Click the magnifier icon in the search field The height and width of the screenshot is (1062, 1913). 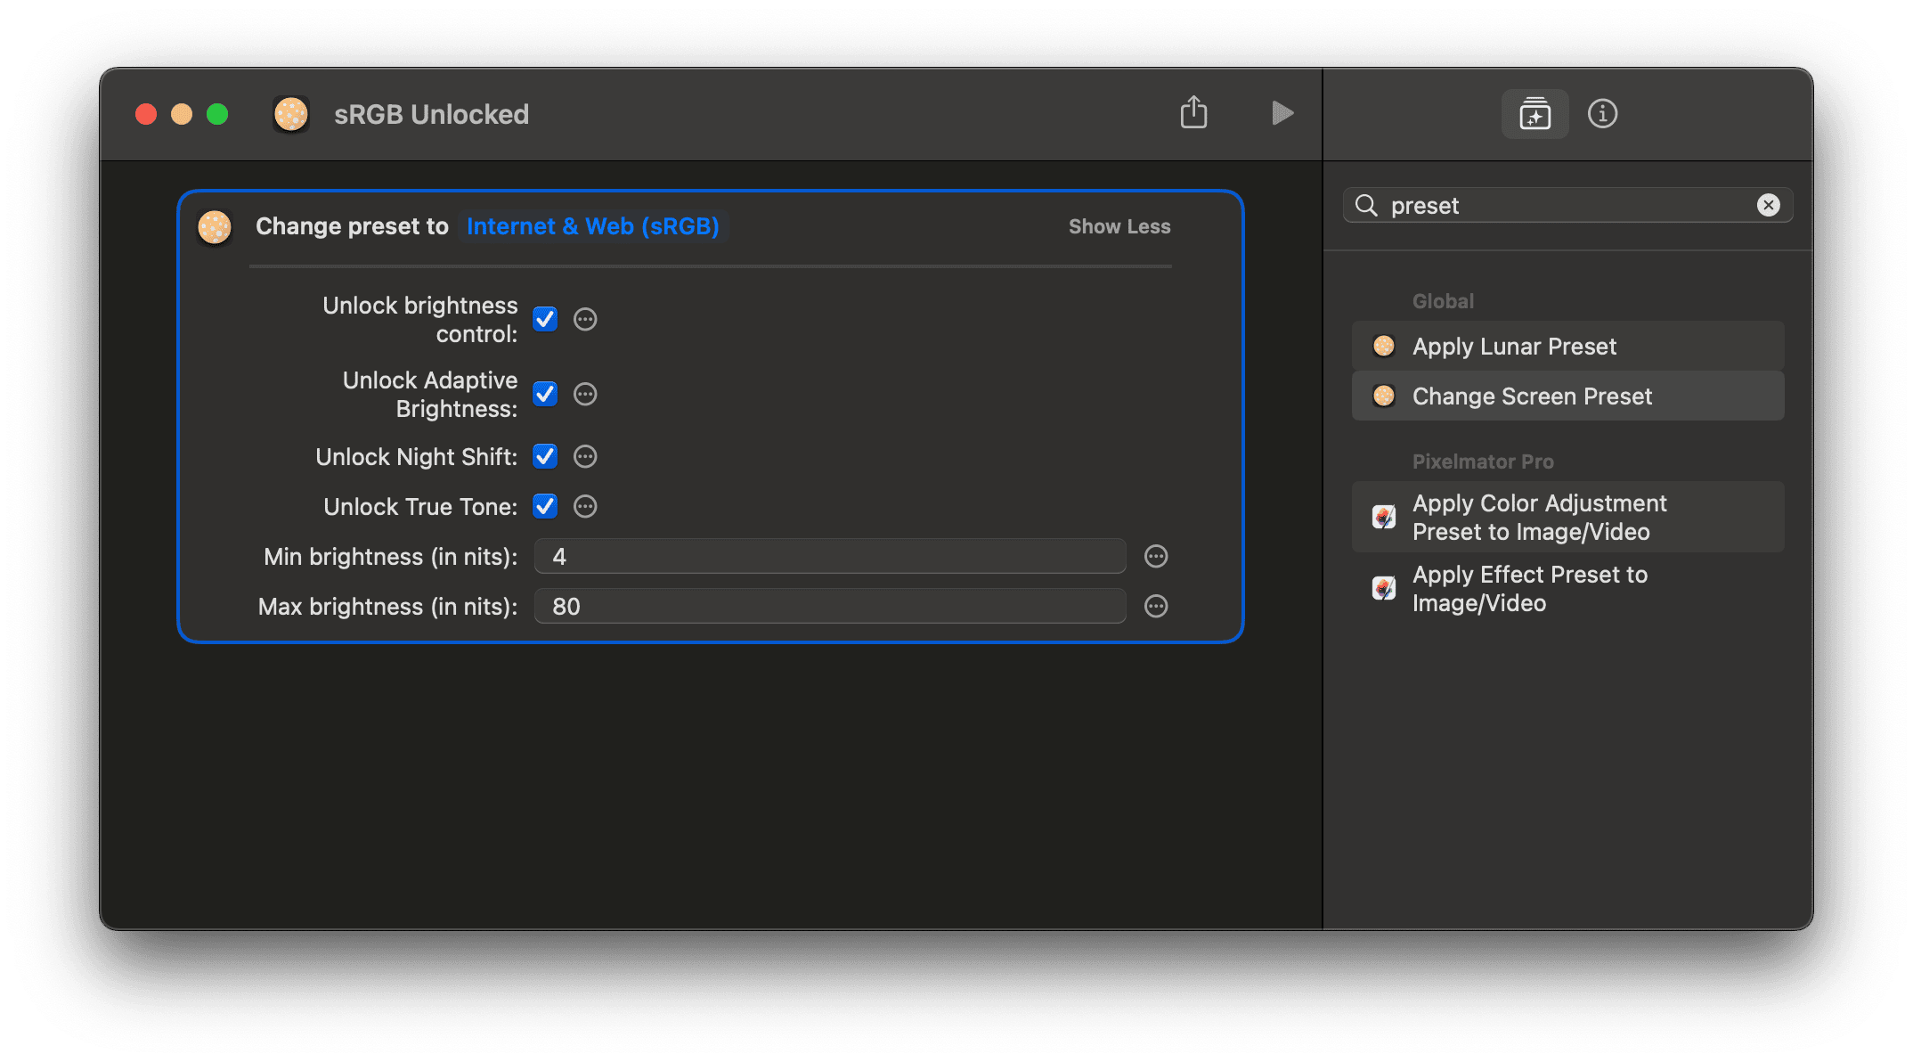1366,206
